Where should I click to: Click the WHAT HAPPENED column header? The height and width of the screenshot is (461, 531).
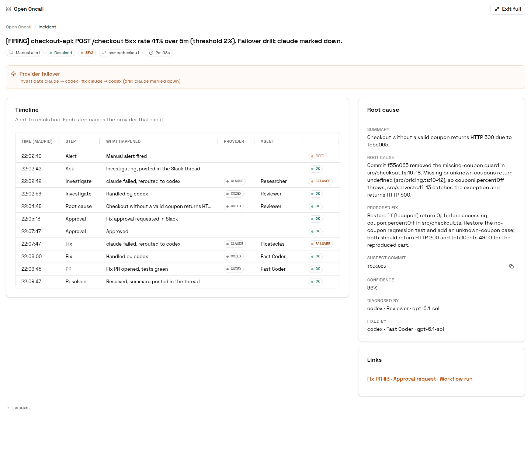[x=123, y=141]
